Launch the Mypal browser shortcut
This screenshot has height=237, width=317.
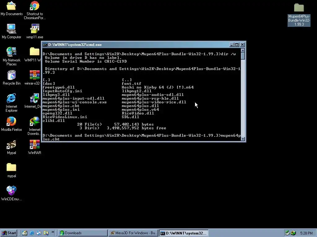pyautogui.click(x=11, y=147)
